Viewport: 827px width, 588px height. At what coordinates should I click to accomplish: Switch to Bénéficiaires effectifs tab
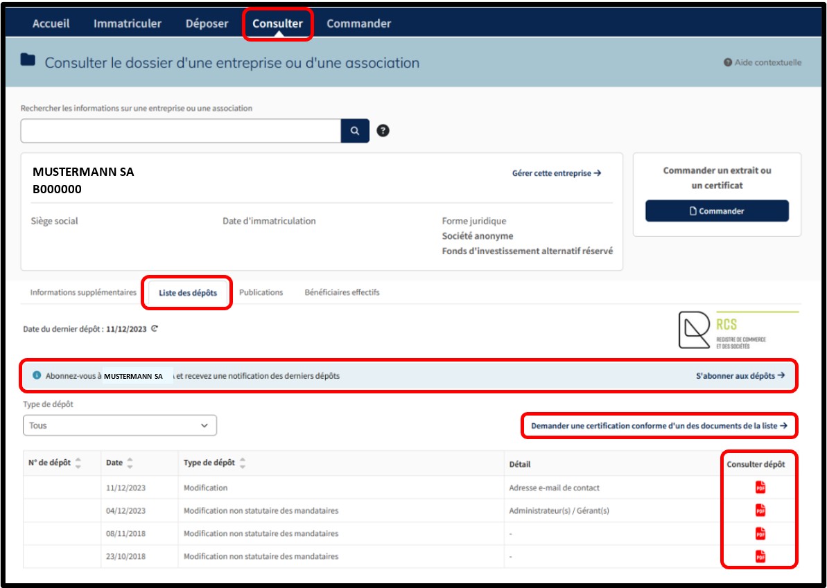(342, 292)
